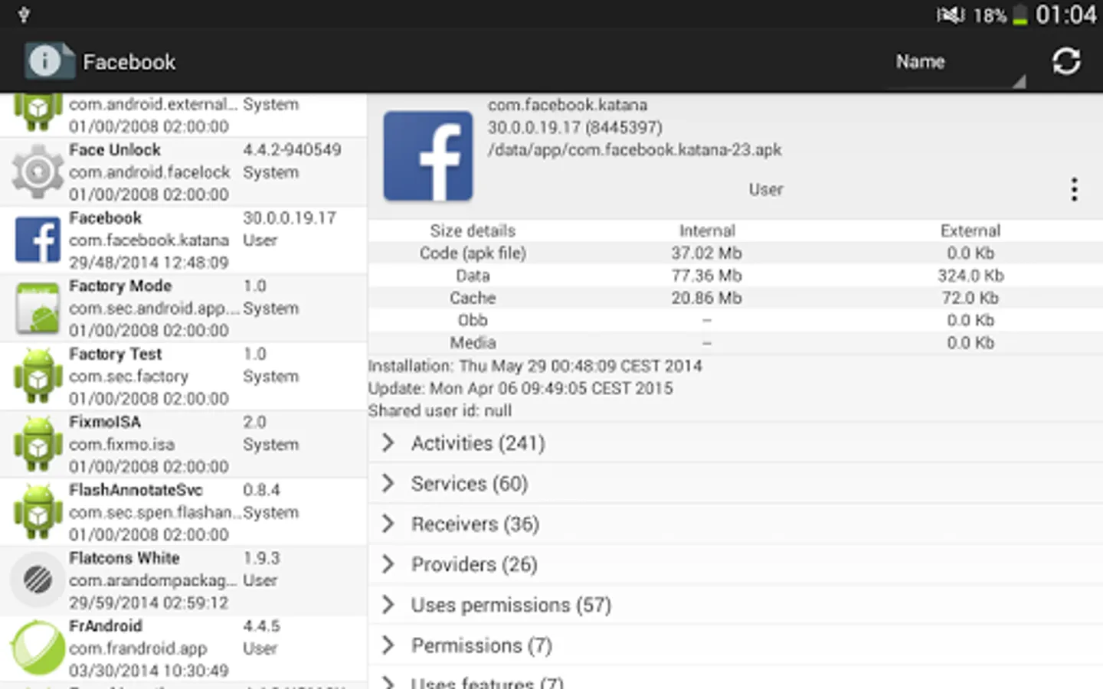Expand the Uses permissions (57) section

(x=735, y=605)
